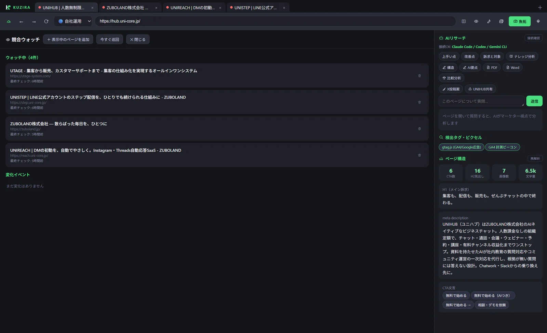Open the UTAGE watch list entry

[217, 76]
